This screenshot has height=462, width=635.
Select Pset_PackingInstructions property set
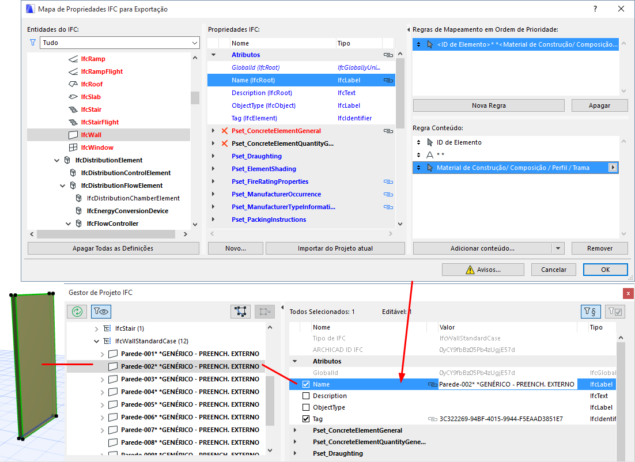[x=269, y=219]
